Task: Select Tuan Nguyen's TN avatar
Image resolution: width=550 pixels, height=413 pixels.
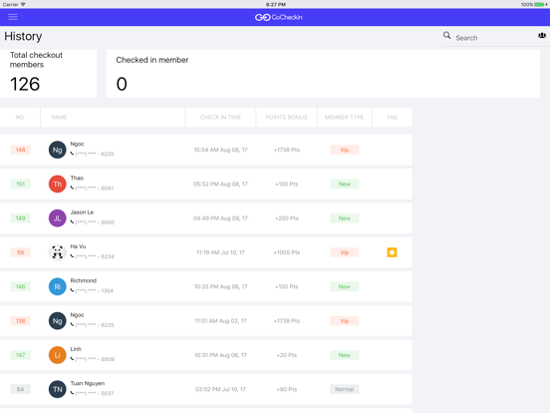Action: coord(57,389)
